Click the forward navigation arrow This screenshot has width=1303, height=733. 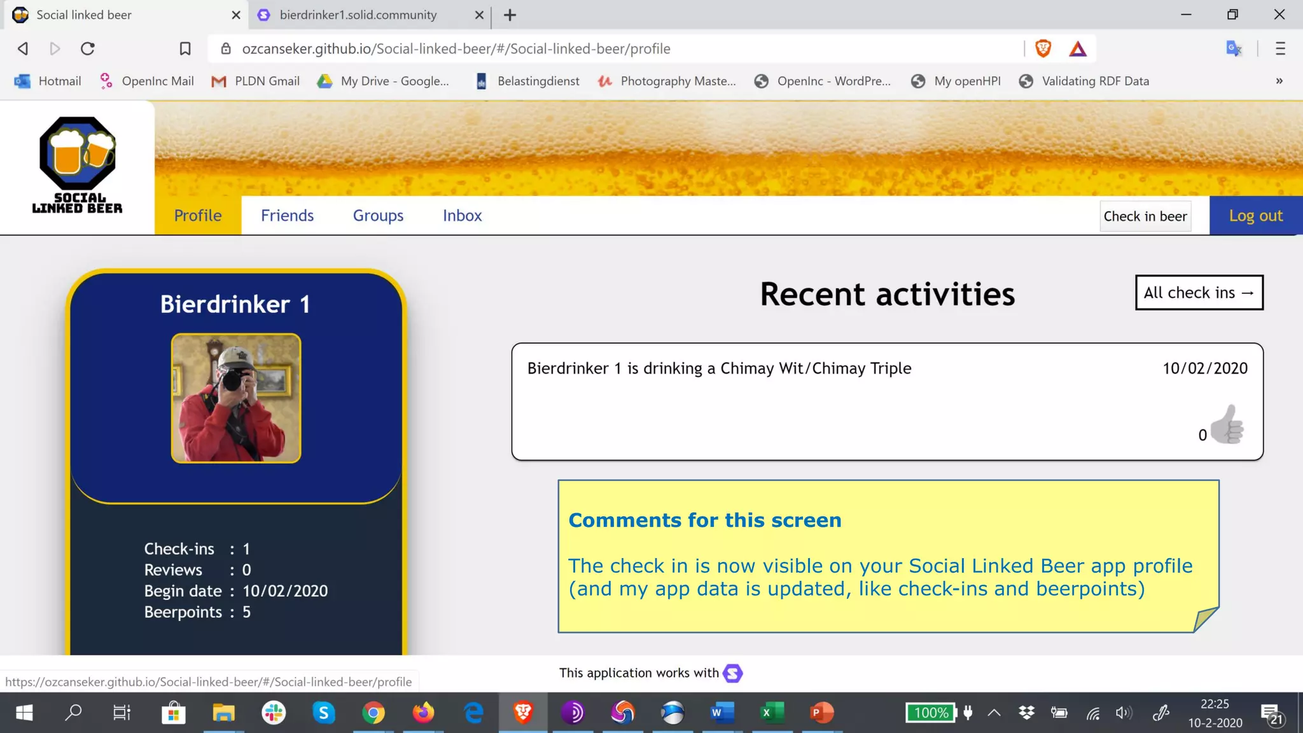[x=55, y=48]
